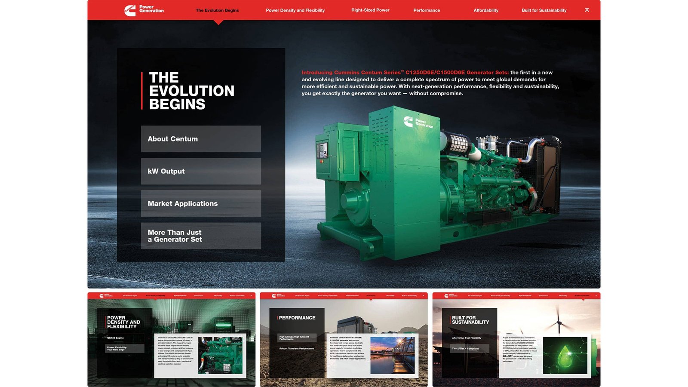688x387 pixels.
Task: Click the About Centum button
Action: [201, 139]
